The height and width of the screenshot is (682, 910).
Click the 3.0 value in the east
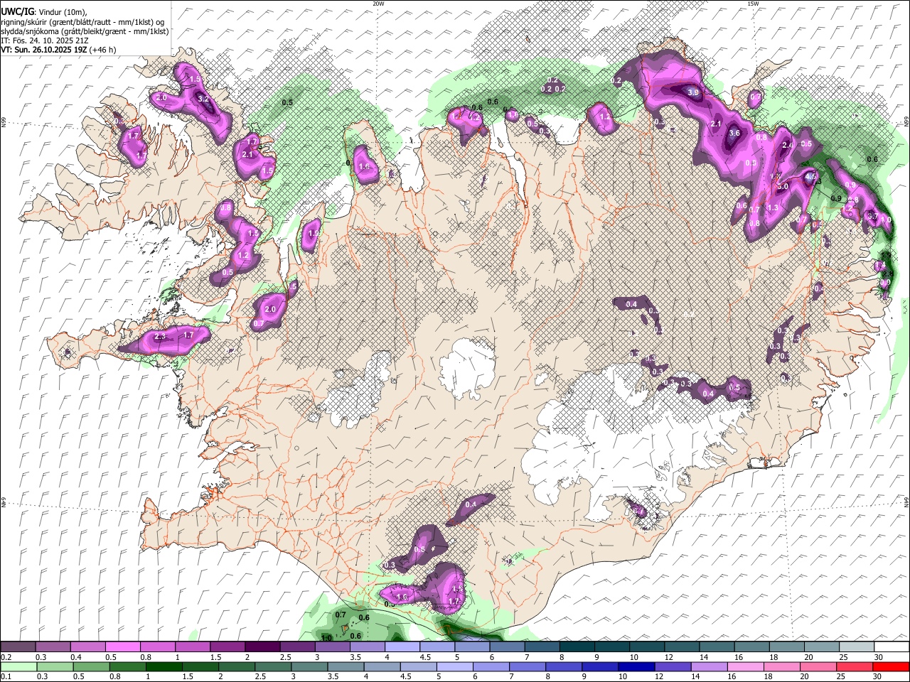pyautogui.click(x=783, y=186)
